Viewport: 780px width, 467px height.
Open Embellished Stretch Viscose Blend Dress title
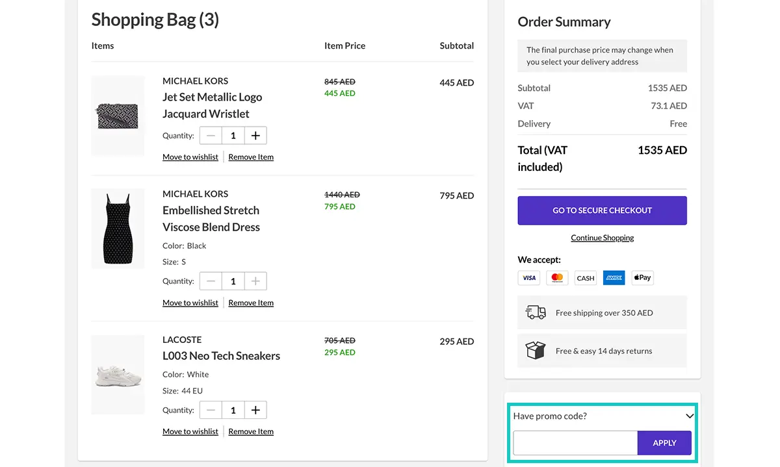[x=211, y=219]
